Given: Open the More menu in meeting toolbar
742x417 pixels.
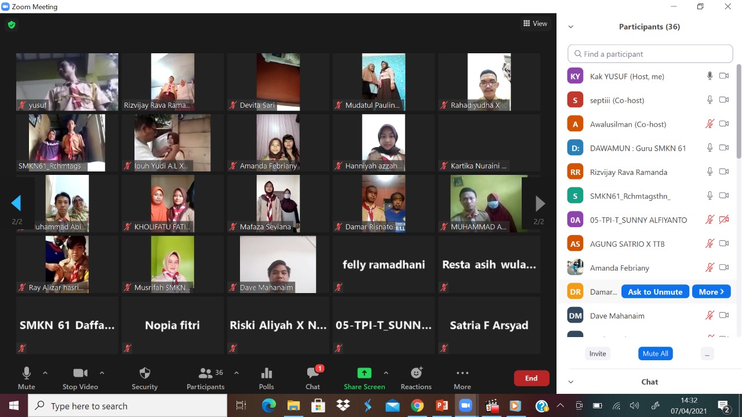Looking at the screenshot, I should (462, 374).
